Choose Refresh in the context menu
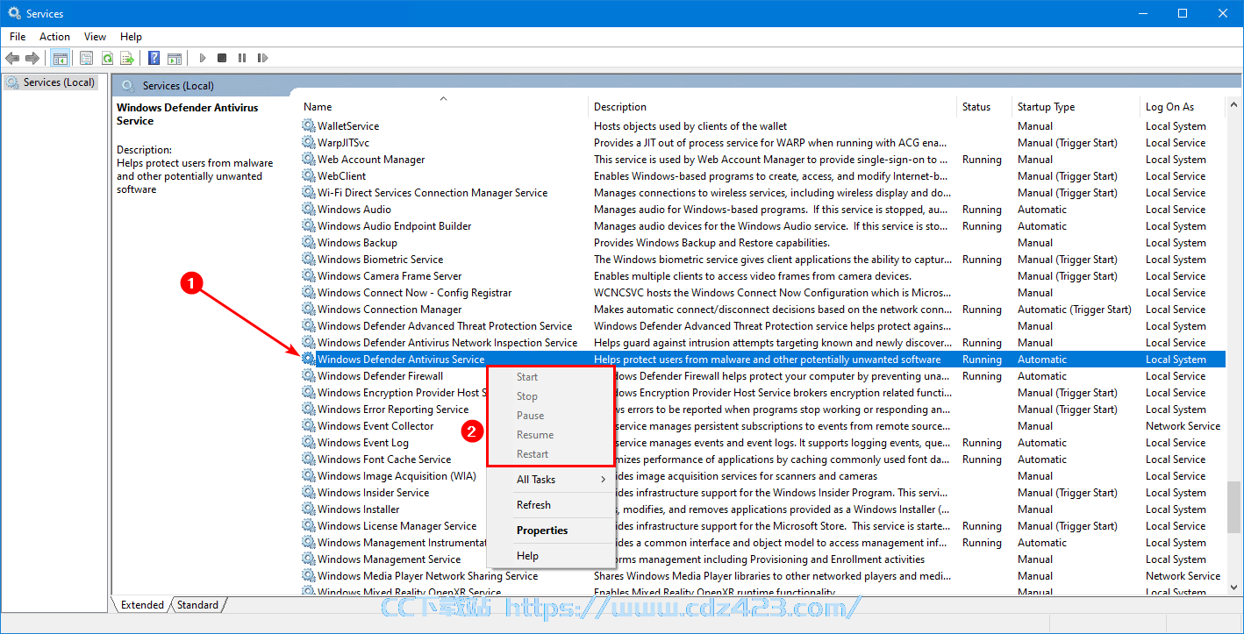This screenshot has width=1244, height=634. [550, 505]
